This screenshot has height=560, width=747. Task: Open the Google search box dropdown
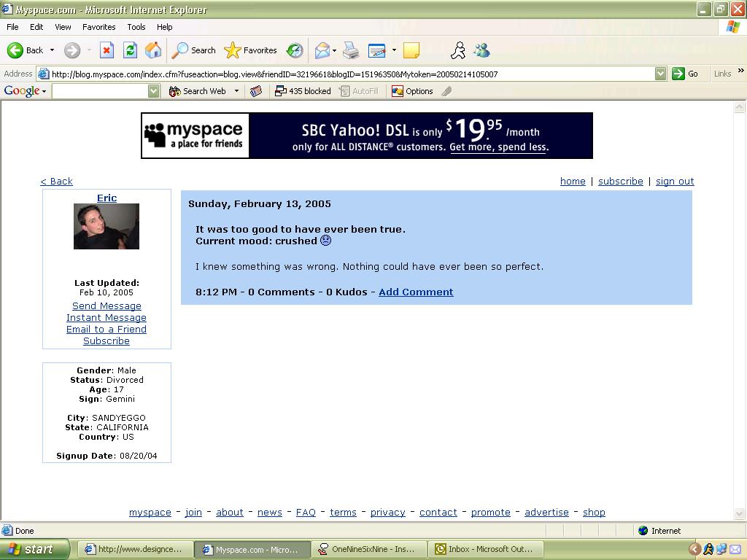pos(153,91)
